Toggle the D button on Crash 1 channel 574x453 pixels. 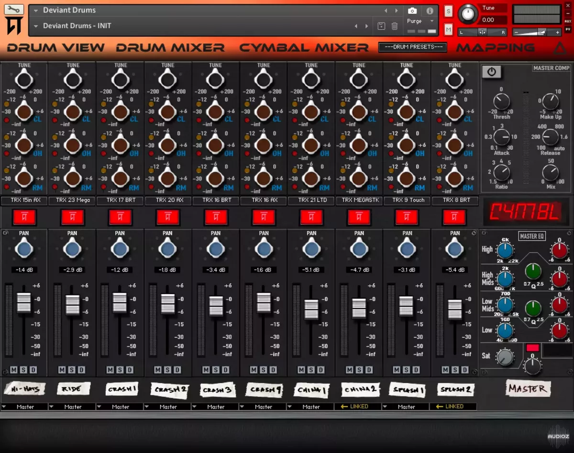click(129, 370)
